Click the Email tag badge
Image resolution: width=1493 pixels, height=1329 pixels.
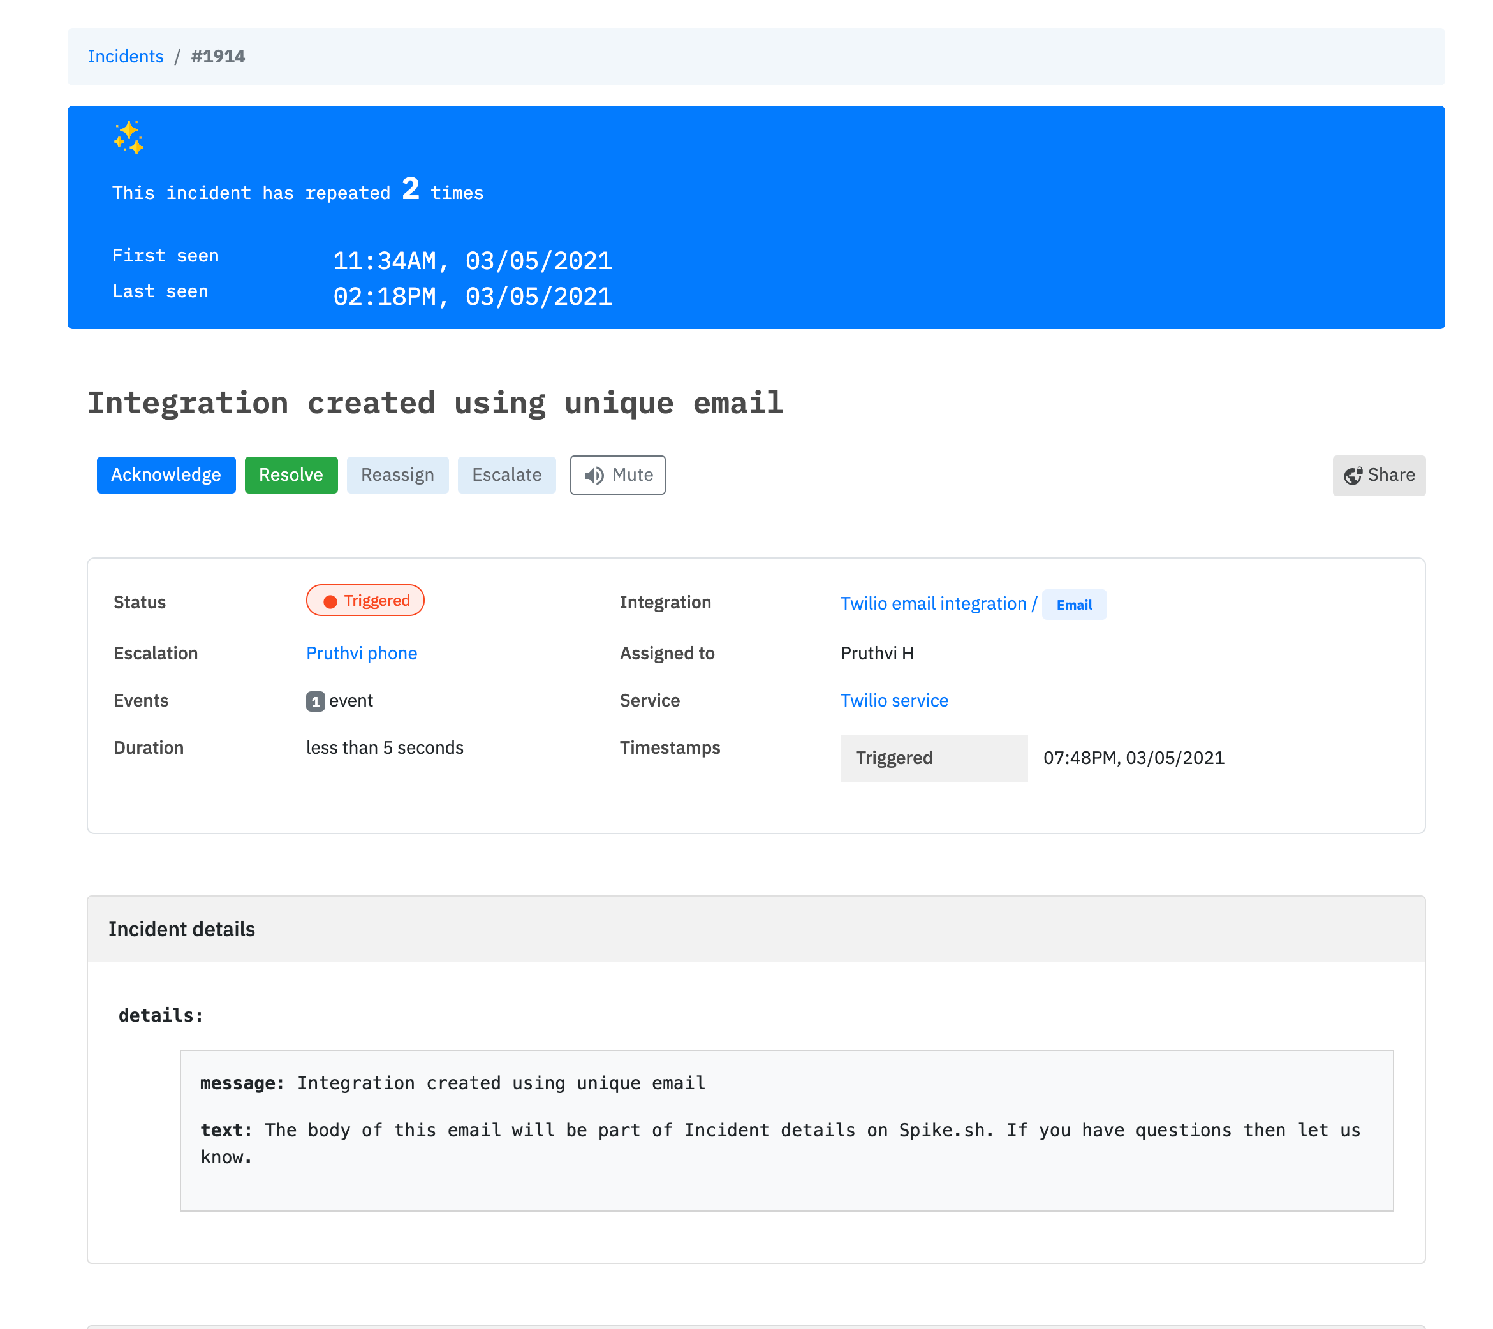click(x=1075, y=605)
